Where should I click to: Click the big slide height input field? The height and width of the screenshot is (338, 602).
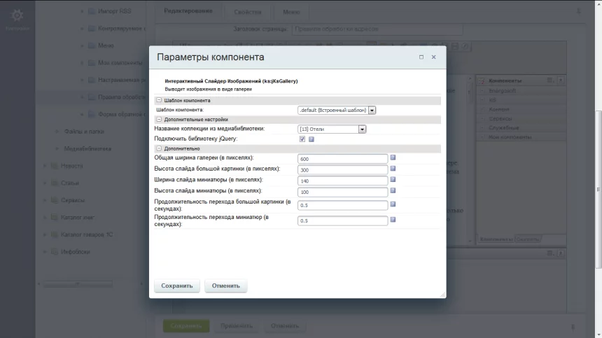click(x=342, y=170)
